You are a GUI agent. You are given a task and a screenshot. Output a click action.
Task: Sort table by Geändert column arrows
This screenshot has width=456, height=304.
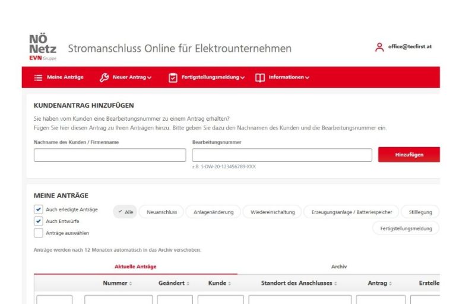[x=188, y=283]
